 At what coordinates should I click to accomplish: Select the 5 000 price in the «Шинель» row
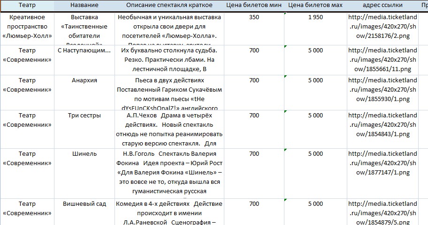pos(315,174)
